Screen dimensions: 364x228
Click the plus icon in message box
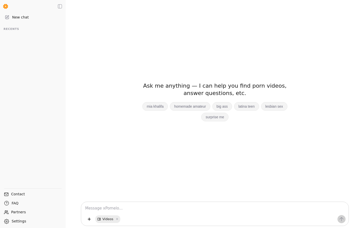tap(89, 219)
